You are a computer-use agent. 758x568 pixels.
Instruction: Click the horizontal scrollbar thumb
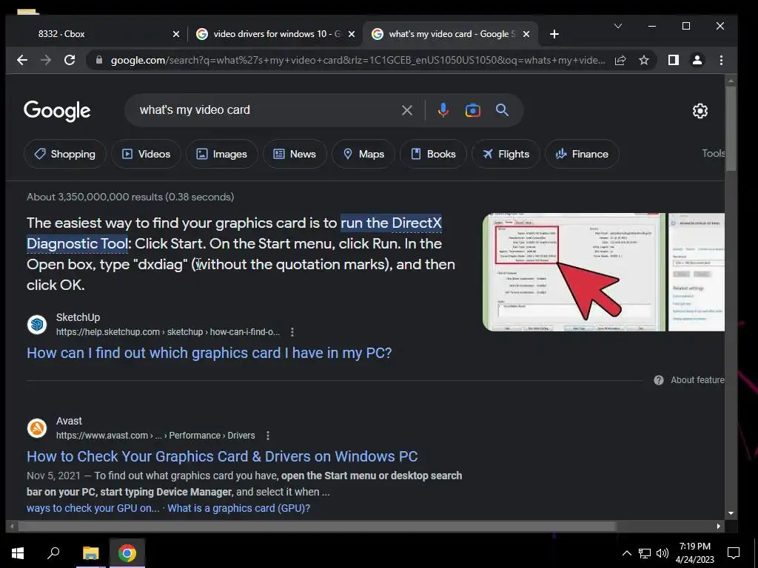tap(317, 526)
